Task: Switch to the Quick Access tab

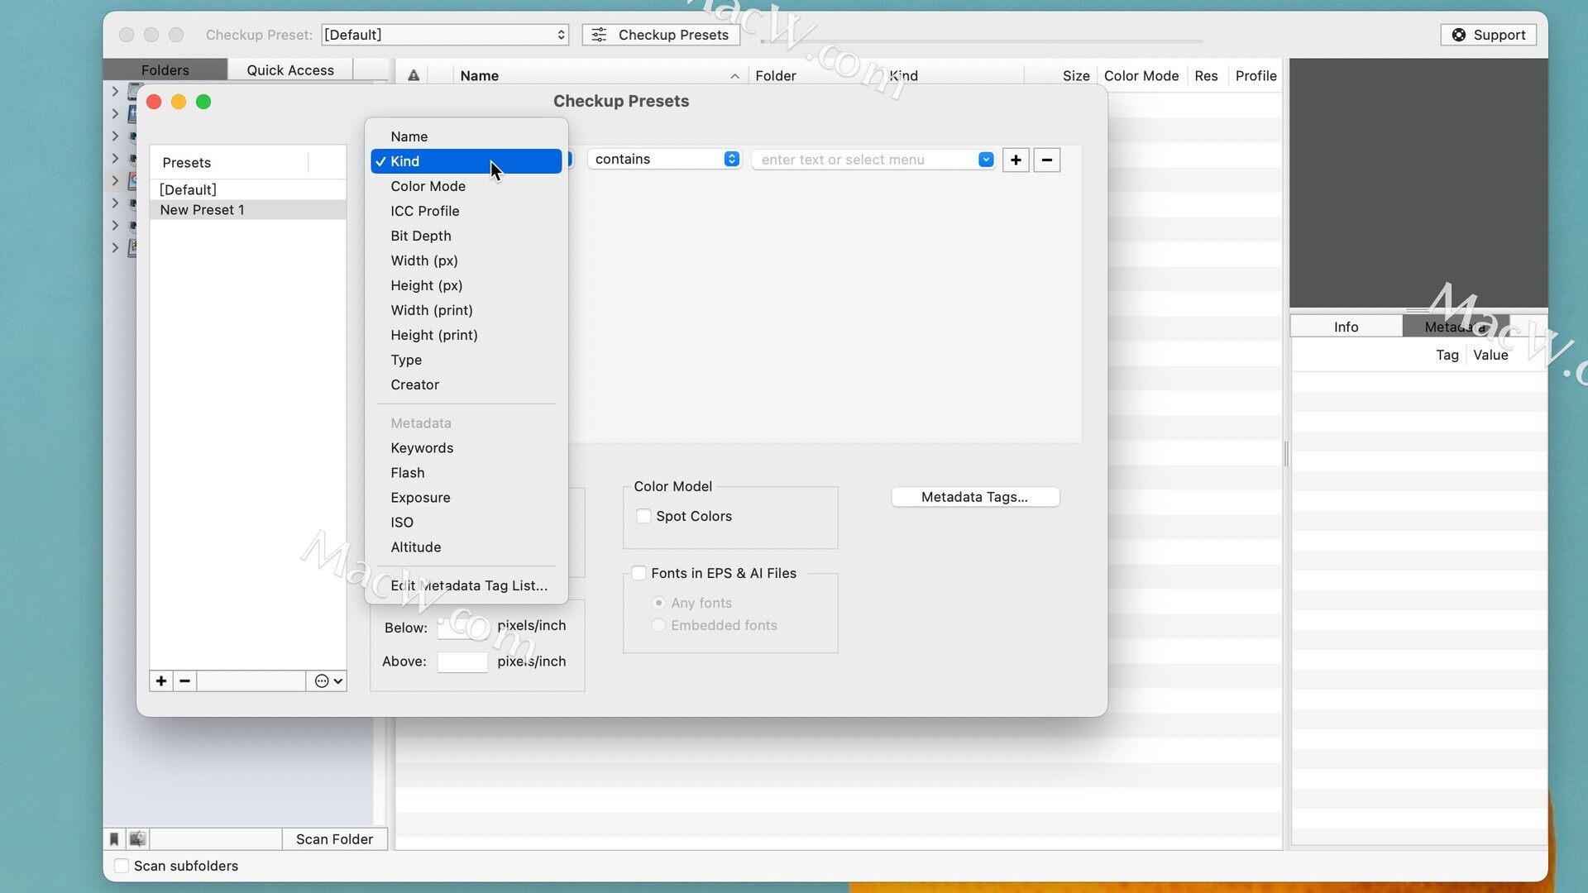Action: click(x=290, y=70)
